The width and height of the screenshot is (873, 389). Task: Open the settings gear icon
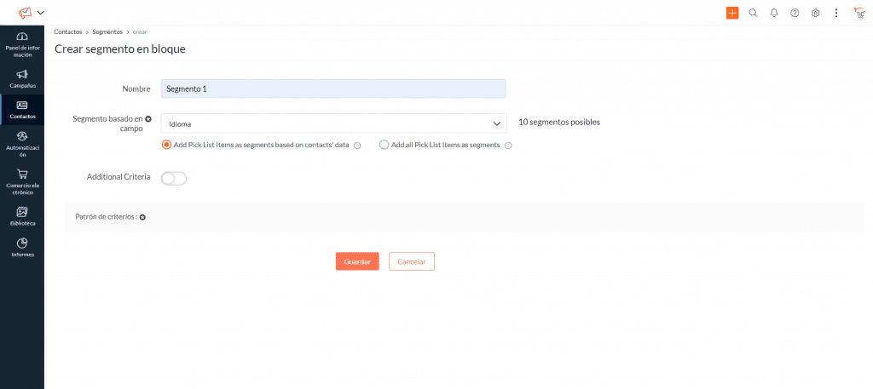coord(815,13)
